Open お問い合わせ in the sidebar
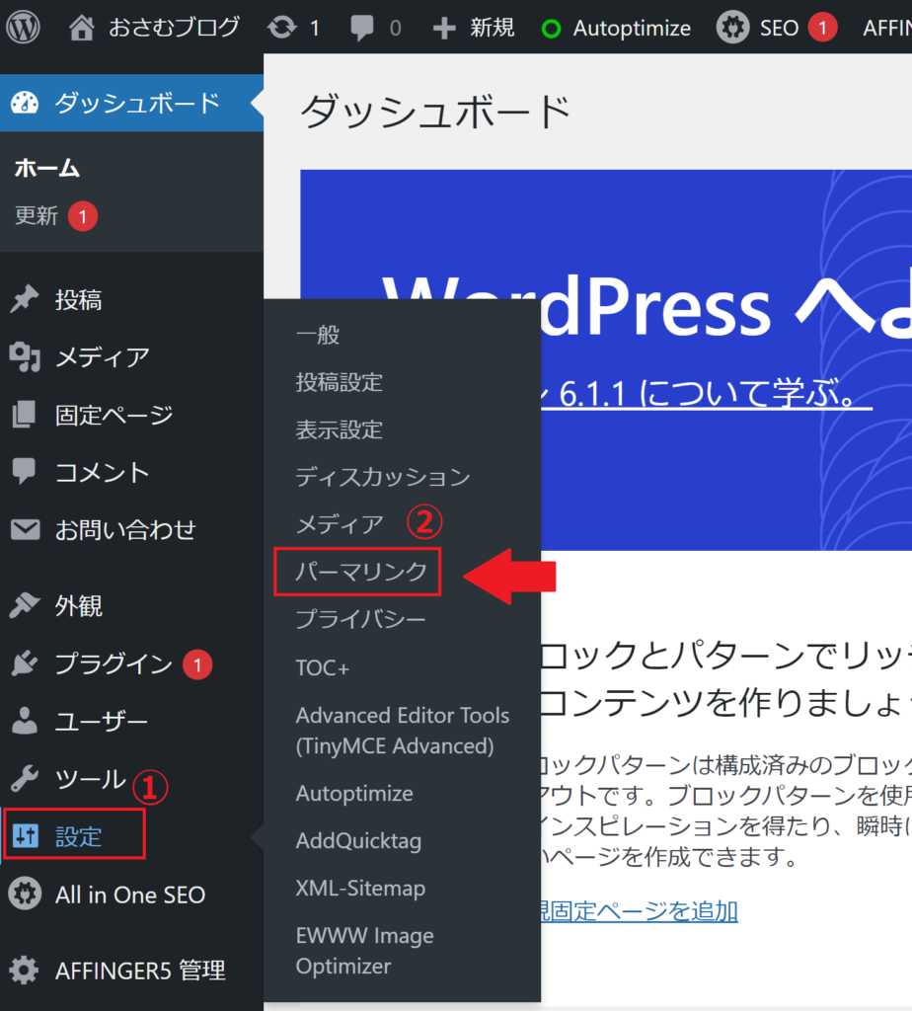This screenshot has height=1011, width=912. coord(125,530)
